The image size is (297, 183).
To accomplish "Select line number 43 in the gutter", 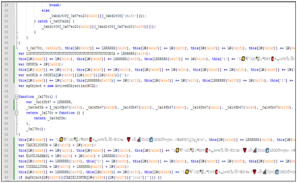I will pyautogui.click(x=6, y=86).
